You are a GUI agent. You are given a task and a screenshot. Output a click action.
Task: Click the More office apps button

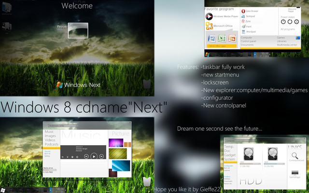tap(222, 46)
